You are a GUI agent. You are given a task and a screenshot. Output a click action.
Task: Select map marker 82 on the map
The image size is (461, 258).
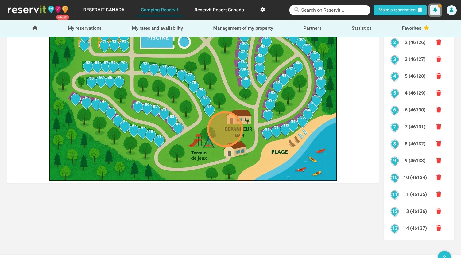178,128
